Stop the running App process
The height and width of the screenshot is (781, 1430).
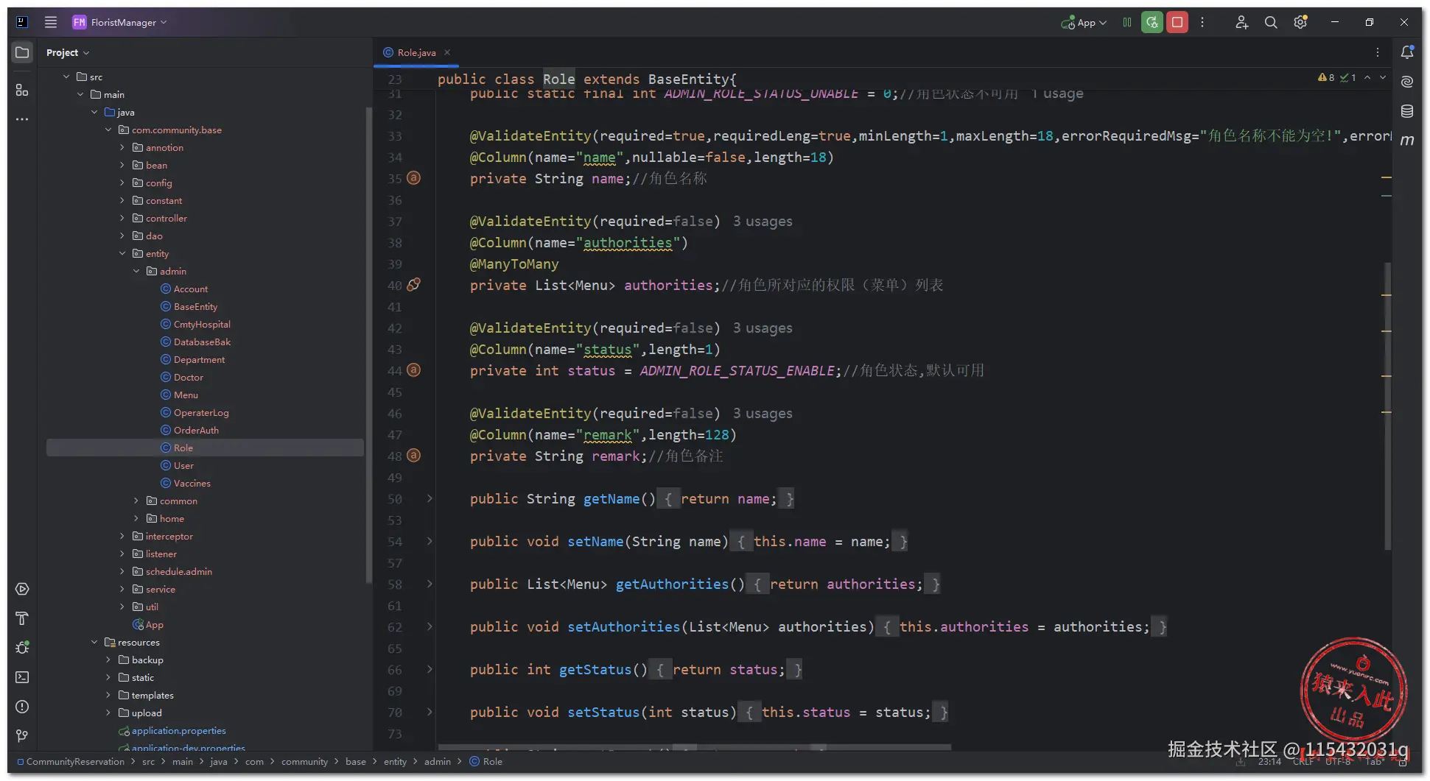coord(1177,22)
